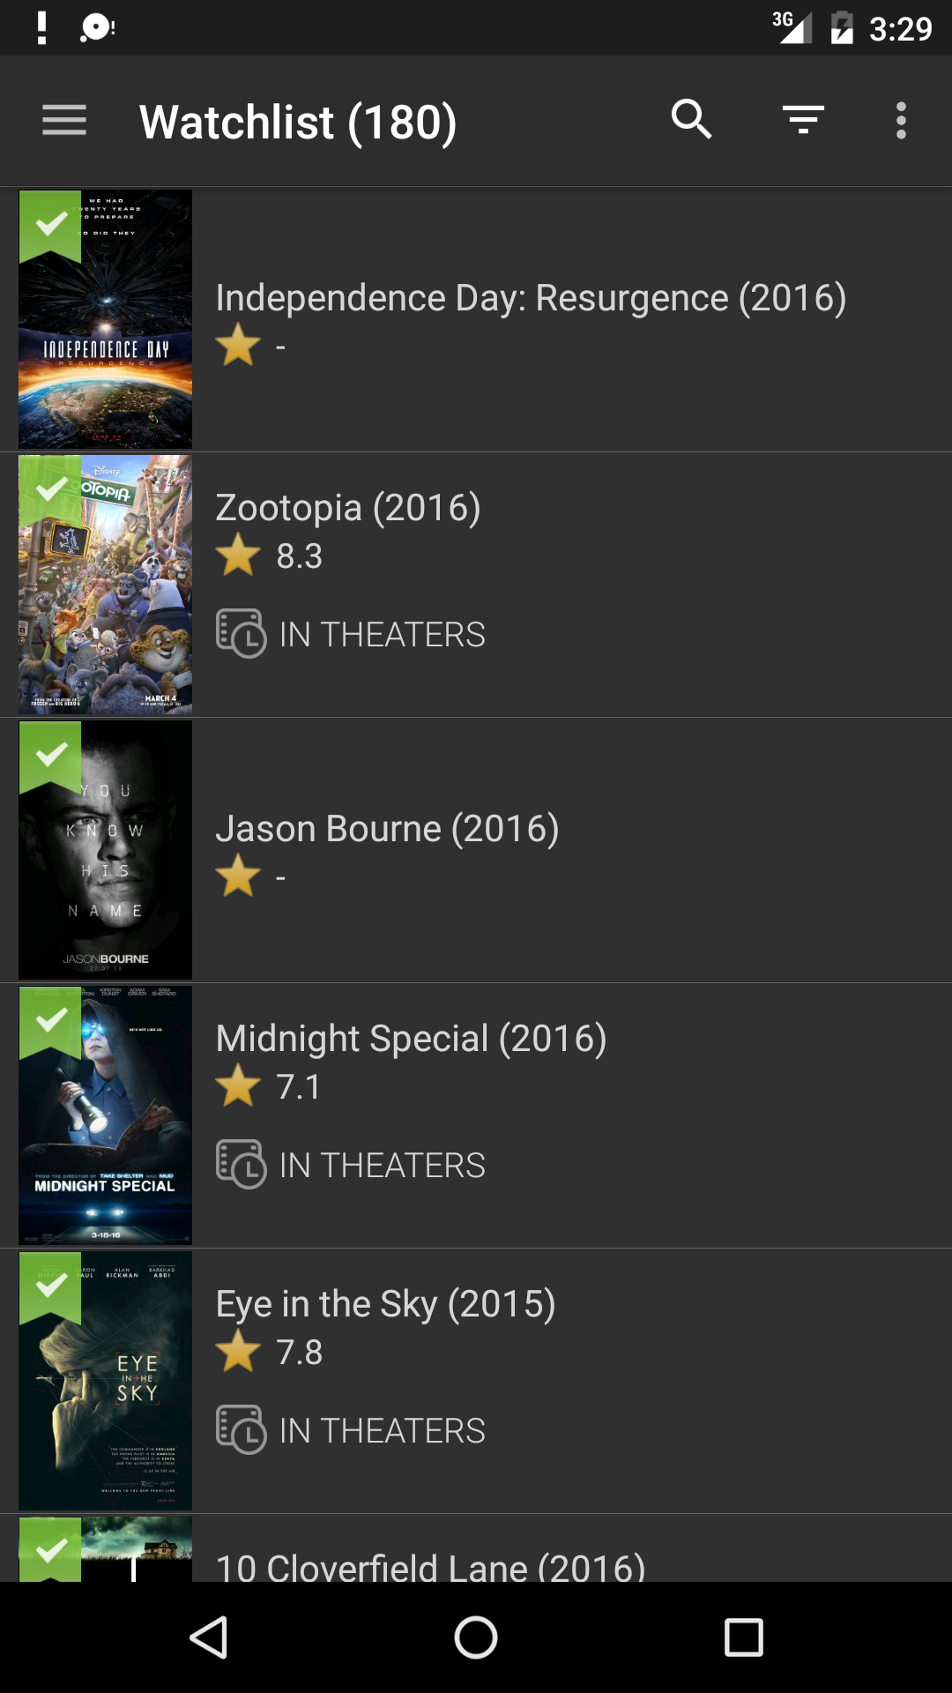Toggle watchlist ribbon on Zootopia poster
Image resolution: width=952 pixels, height=1693 pixels.
pos(50,489)
